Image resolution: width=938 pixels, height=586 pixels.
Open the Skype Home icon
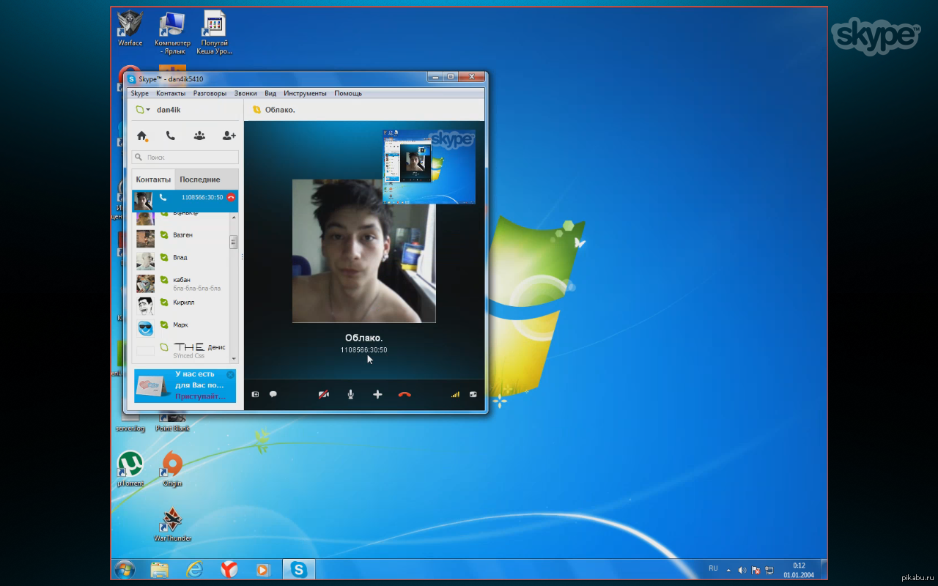142,136
